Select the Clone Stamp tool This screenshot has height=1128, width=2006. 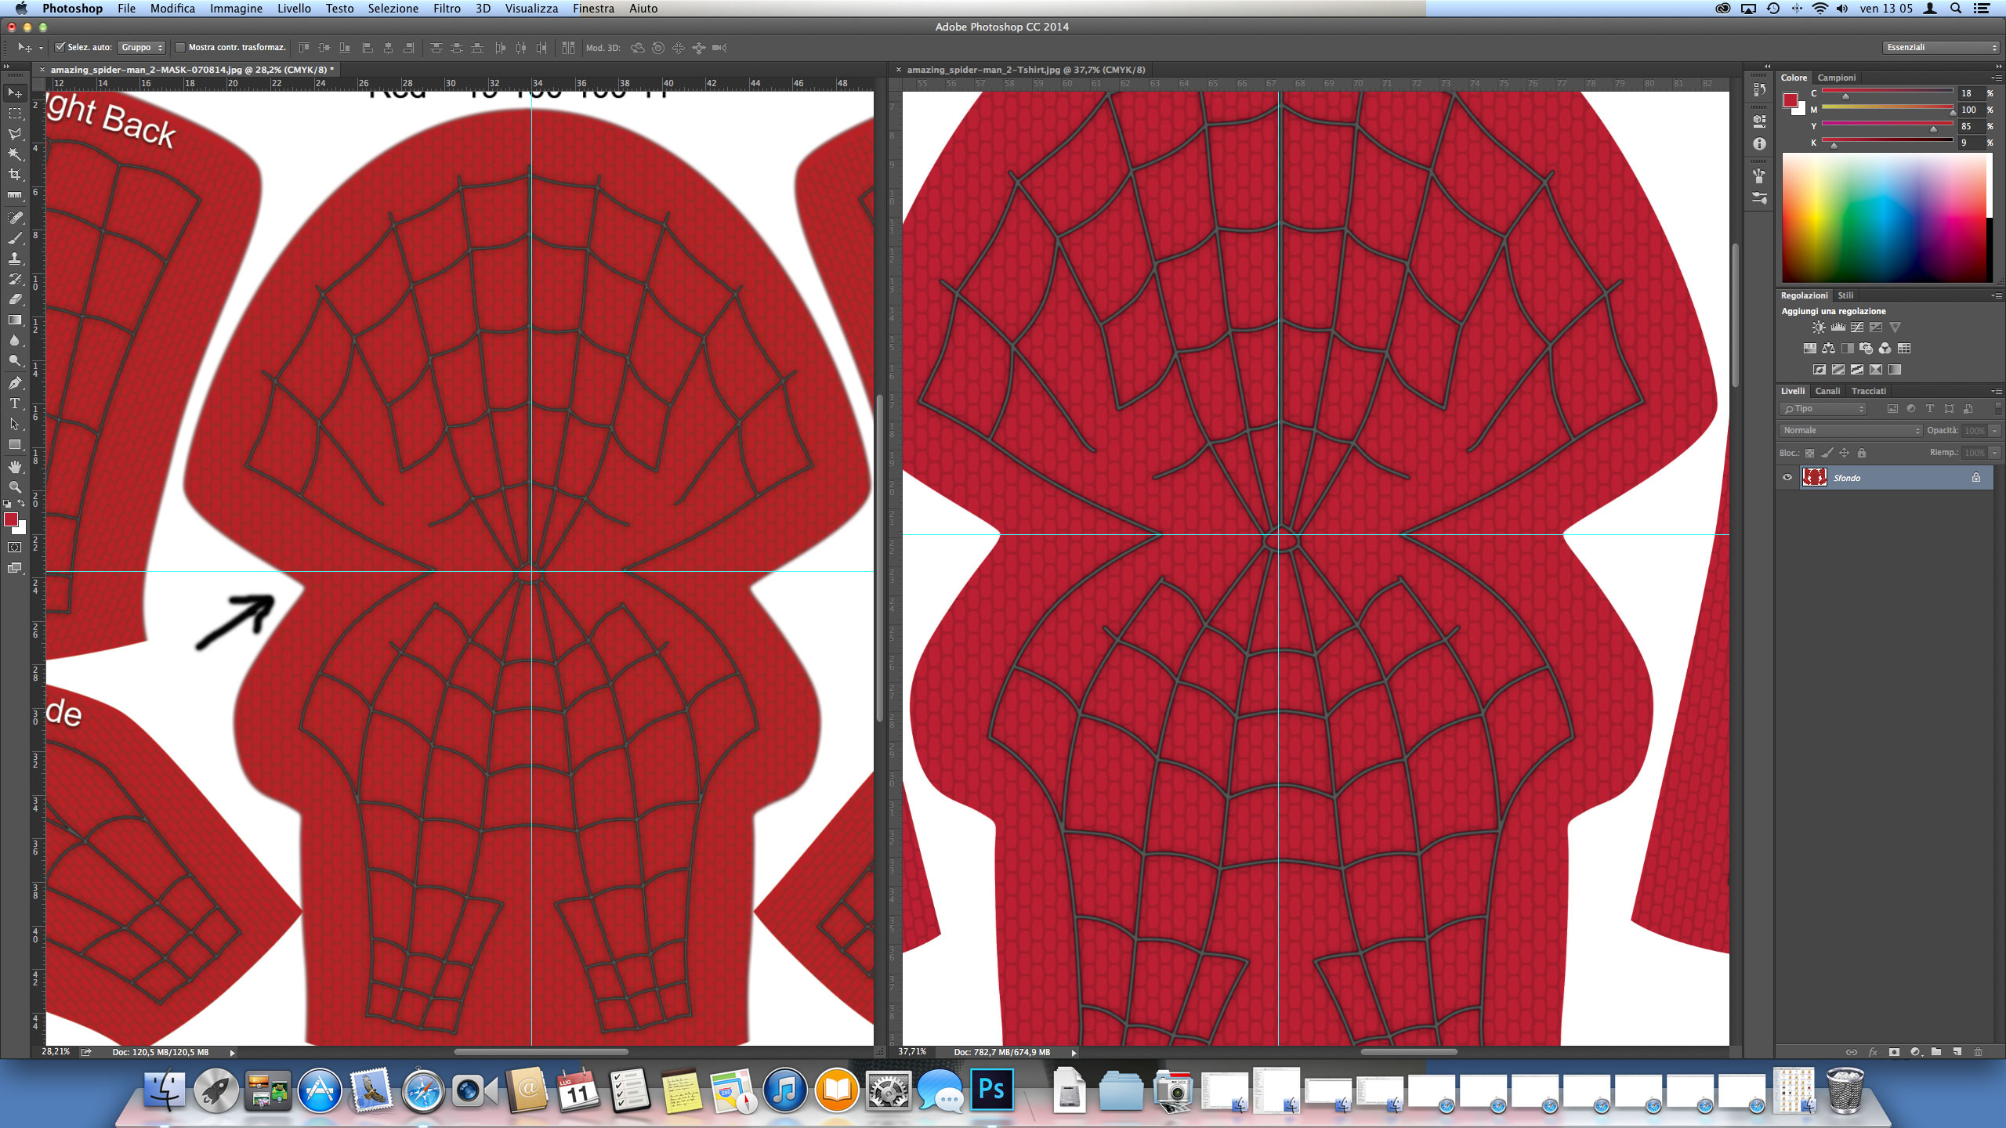[x=15, y=258]
